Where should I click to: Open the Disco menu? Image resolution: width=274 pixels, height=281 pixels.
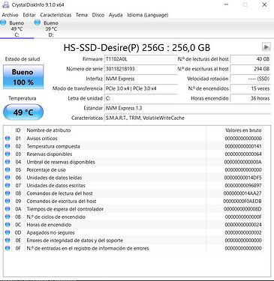pyautogui.click(x=98, y=15)
